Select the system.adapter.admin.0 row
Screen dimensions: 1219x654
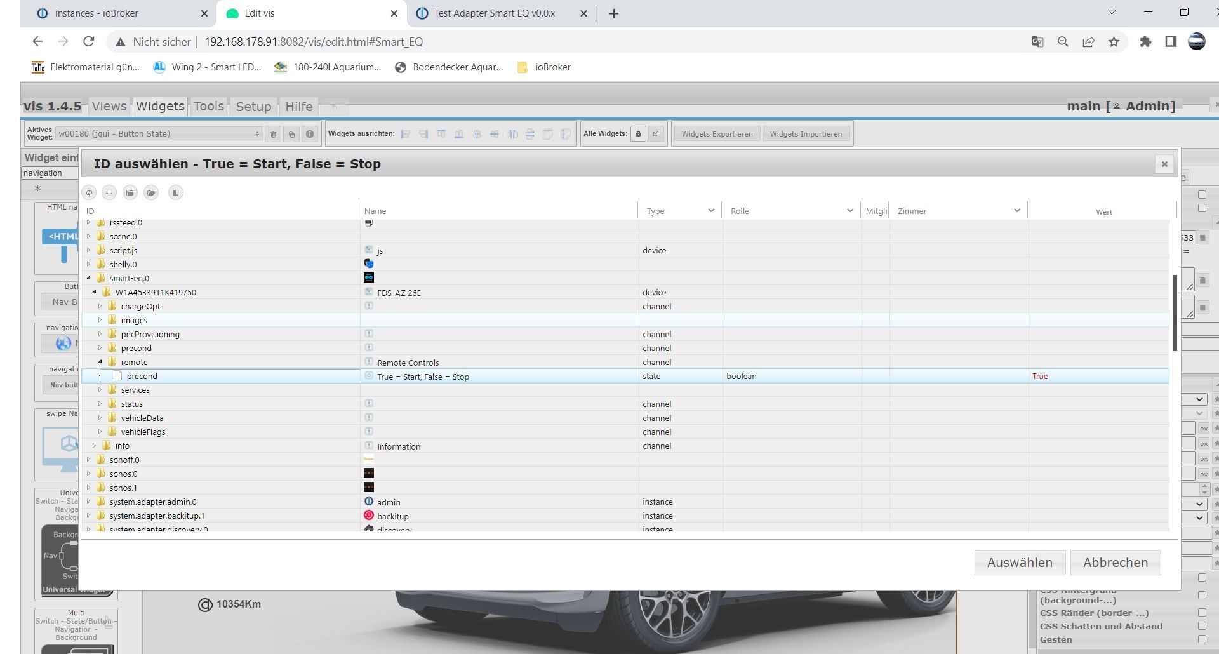625,502
